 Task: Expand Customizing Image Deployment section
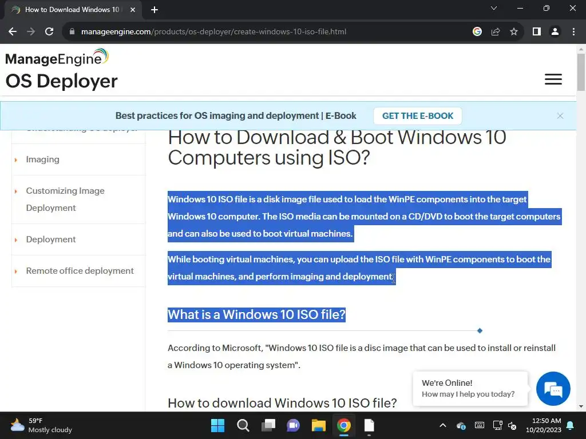(x=65, y=199)
